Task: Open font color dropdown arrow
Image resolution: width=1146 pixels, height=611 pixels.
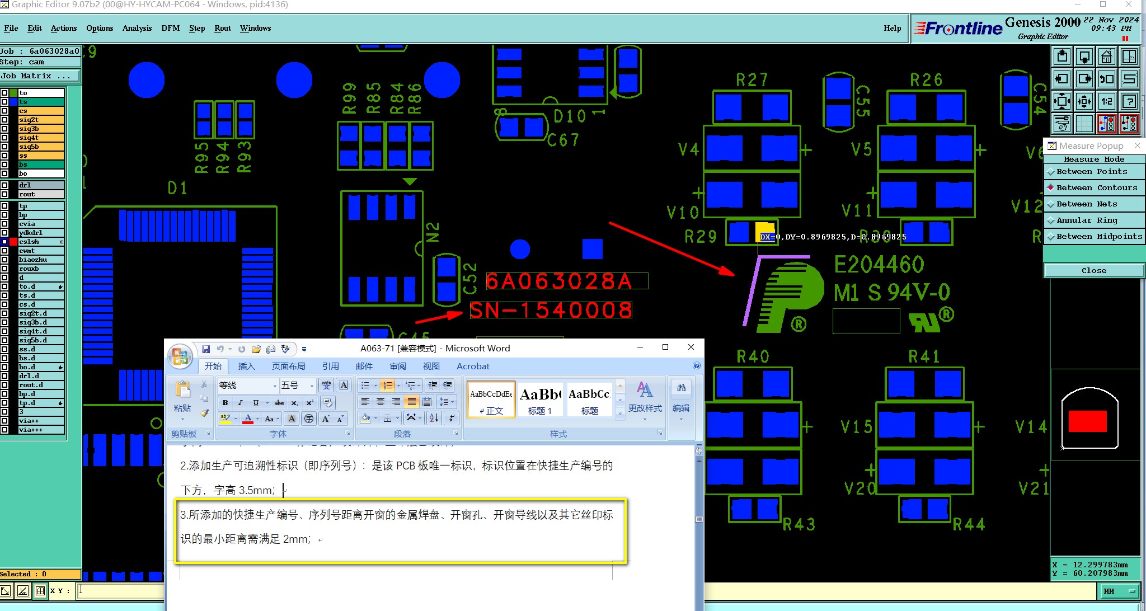Action: 257,419
